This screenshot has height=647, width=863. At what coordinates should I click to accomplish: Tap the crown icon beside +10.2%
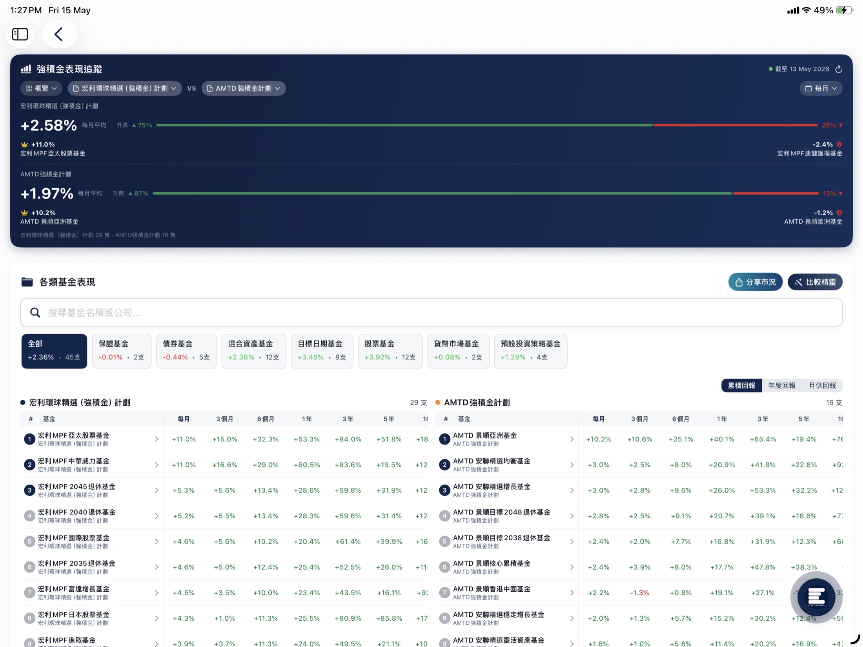point(24,213)
